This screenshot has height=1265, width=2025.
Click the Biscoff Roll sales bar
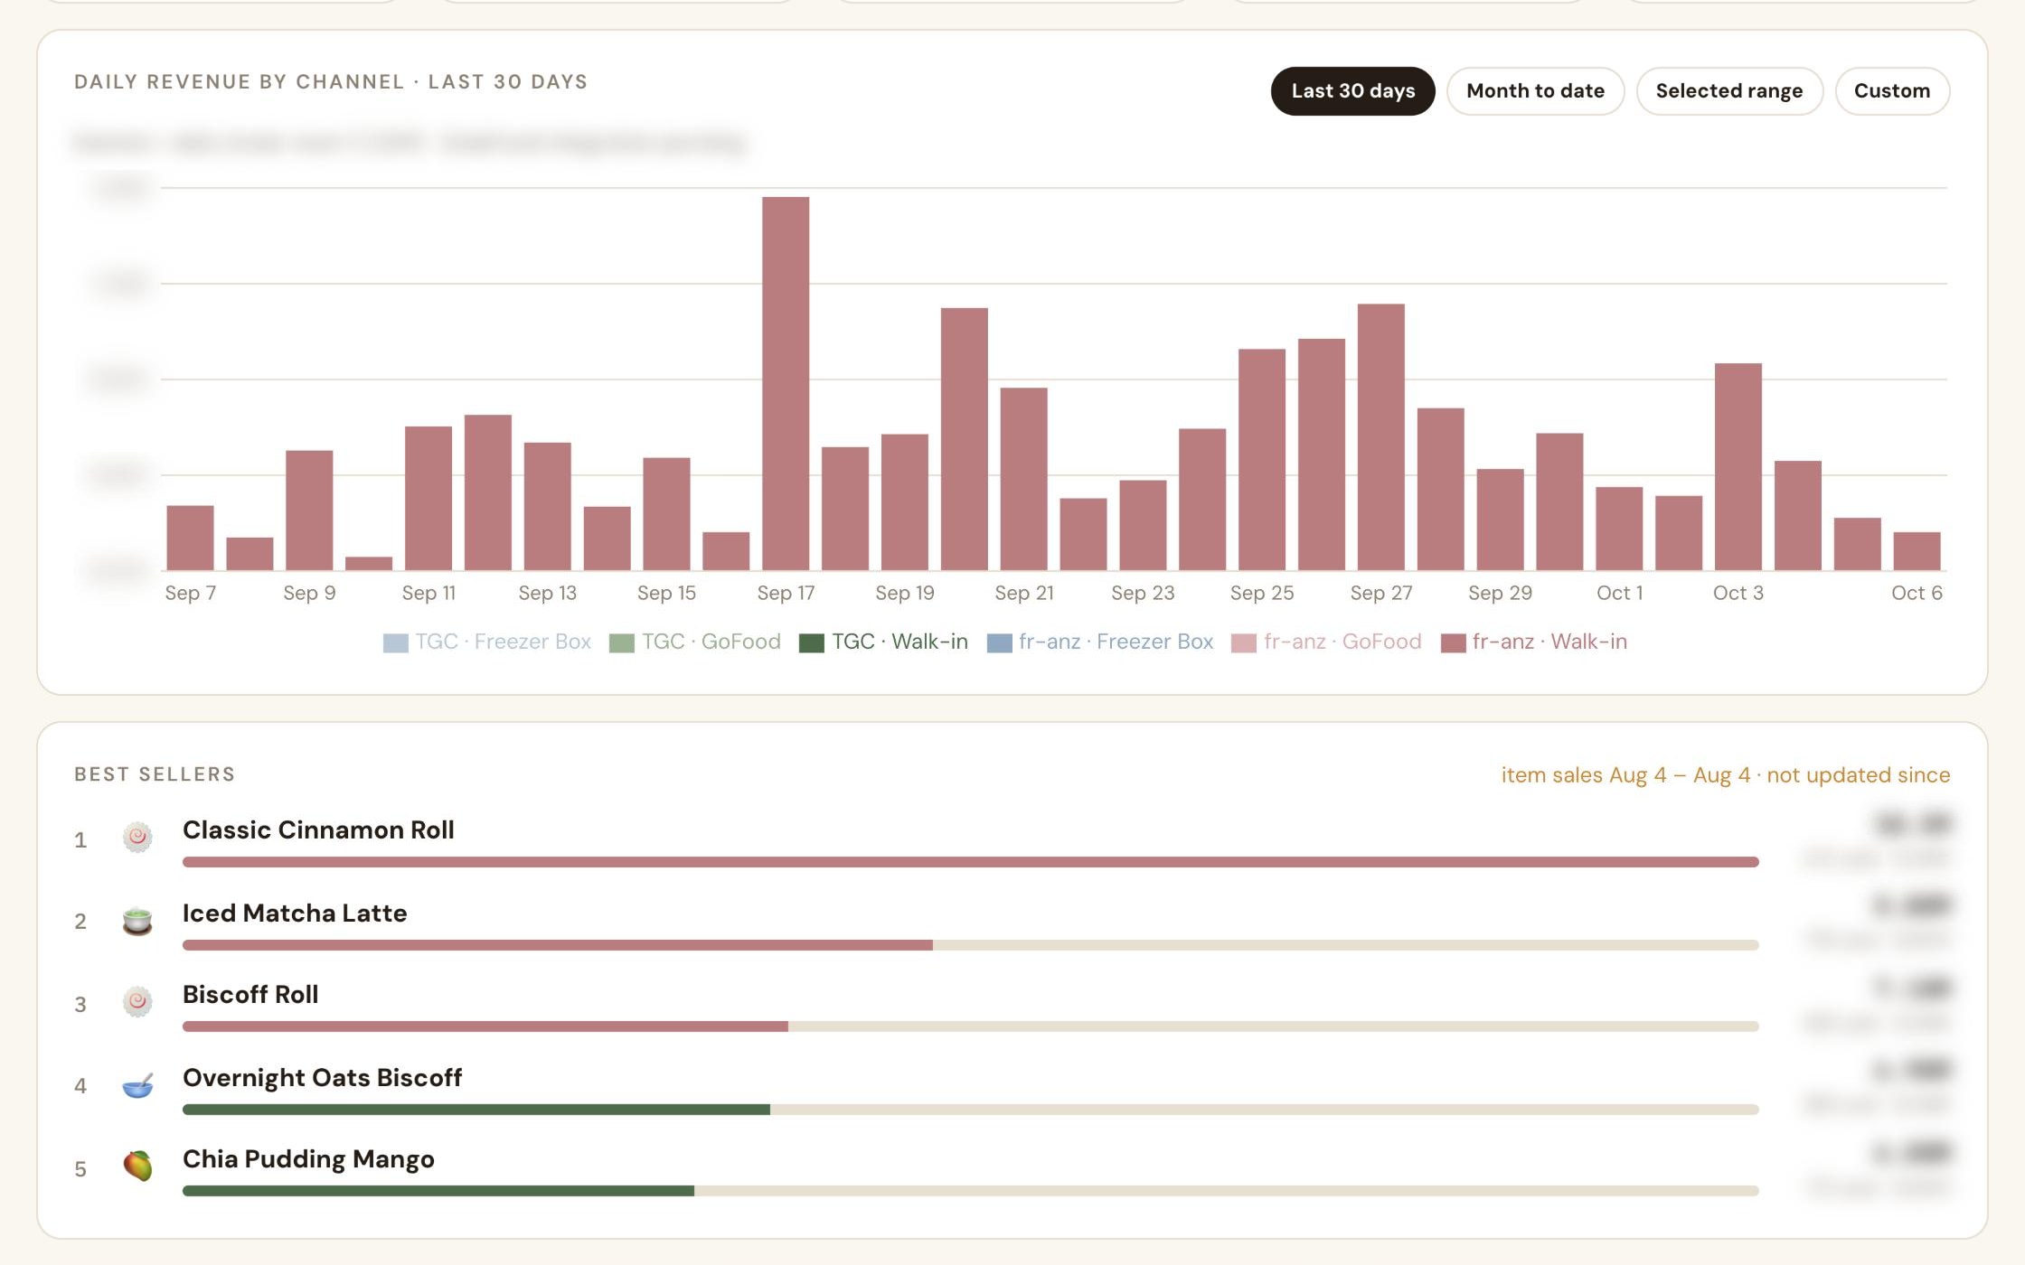pos(971,1026)
